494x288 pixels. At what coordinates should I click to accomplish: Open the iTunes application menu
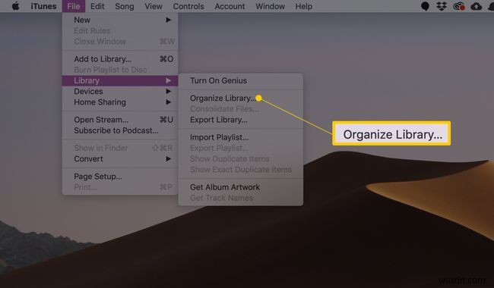point(43,6)
